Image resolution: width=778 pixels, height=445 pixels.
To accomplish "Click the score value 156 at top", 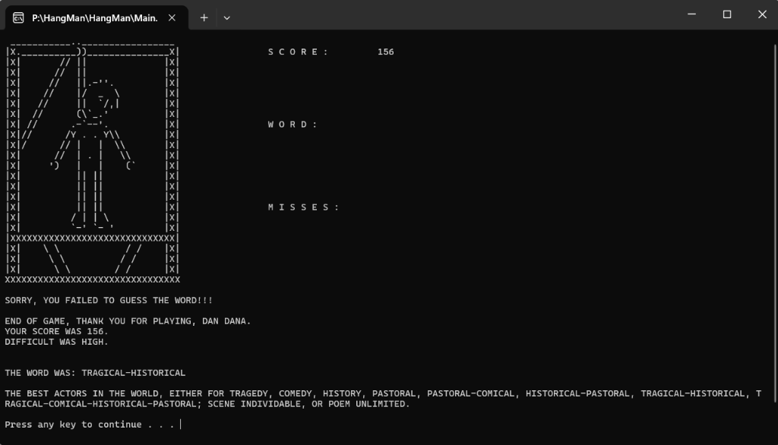I will [x=385, y=52].
